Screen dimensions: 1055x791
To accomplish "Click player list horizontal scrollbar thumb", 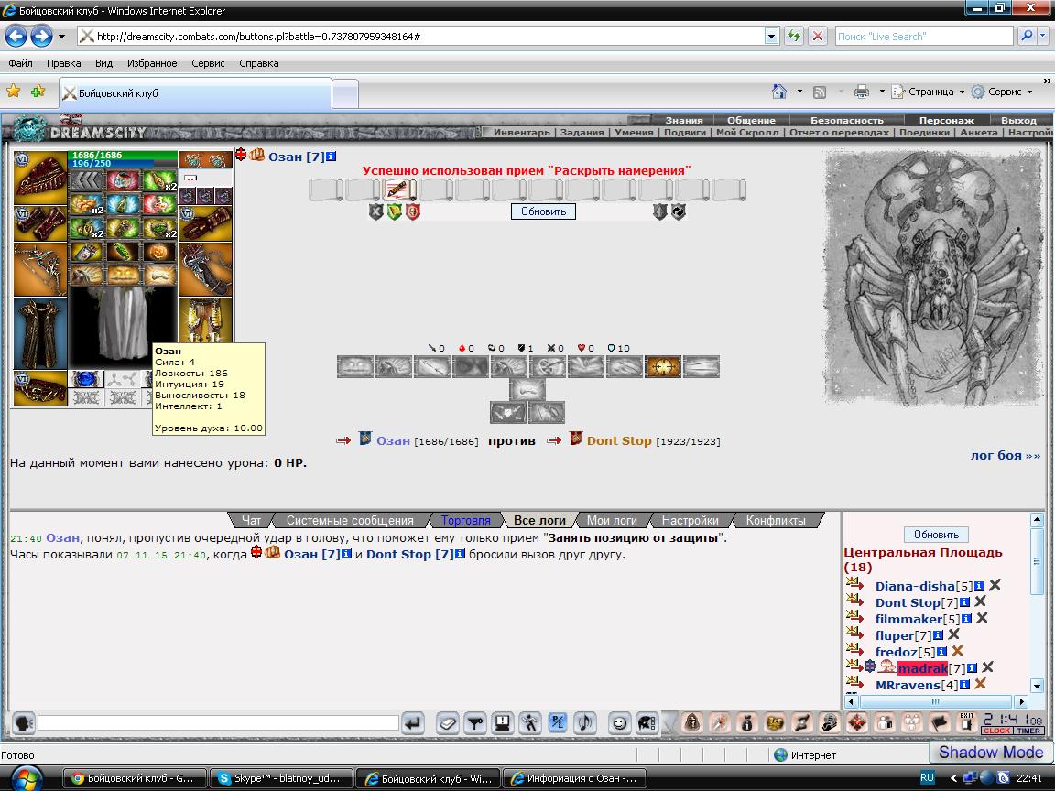I will [x=935, y=701].
